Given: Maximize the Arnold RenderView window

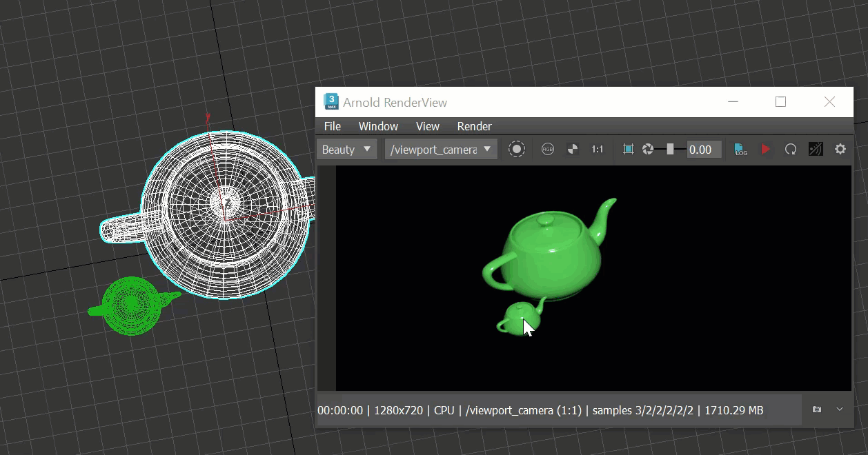Looking at the screenshot, I should [780, 102].
